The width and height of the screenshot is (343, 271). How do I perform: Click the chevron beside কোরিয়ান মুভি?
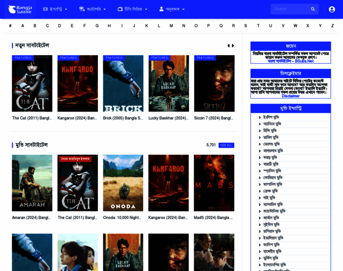pyautogui.click(x=260, y=178)
